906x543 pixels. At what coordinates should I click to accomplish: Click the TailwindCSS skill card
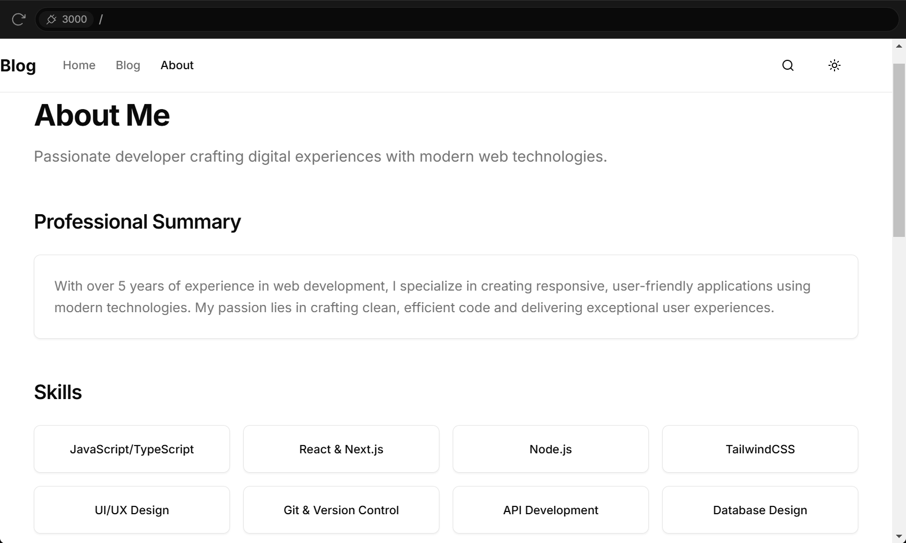(760, 449)
